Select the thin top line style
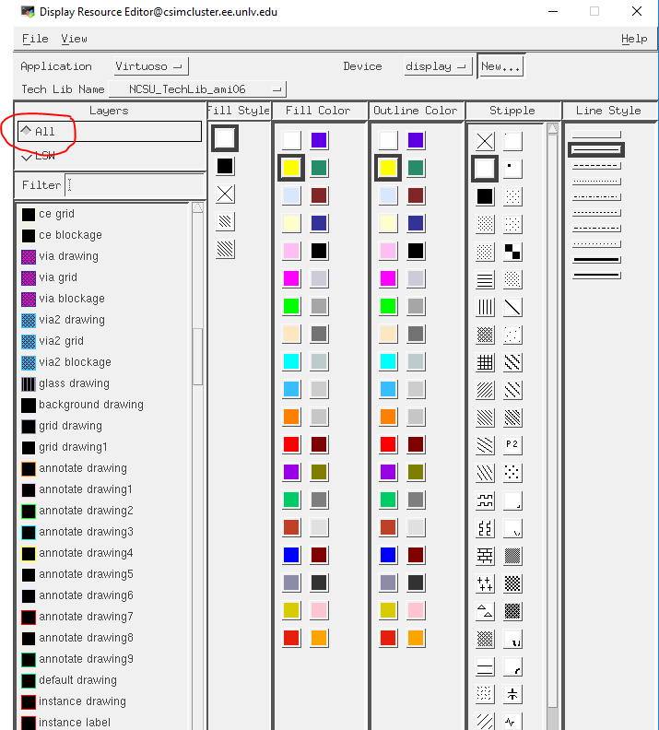This screenshot has height=730, width=659. (596, 134)
